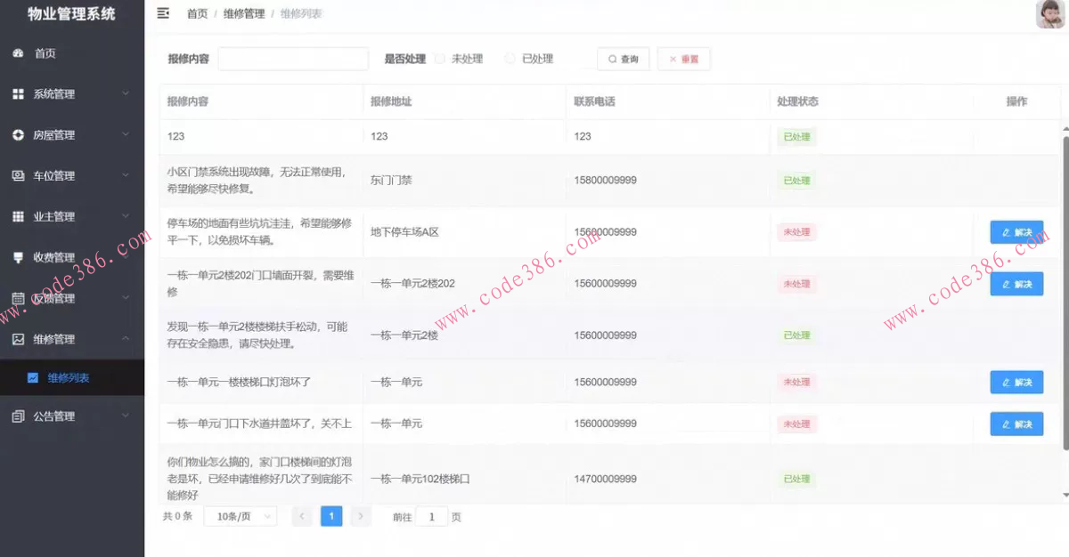Toggle the sidebar collapse hamburger icon

pos(162,13)
